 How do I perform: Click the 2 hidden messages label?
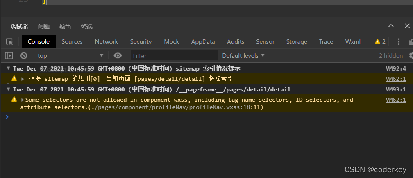pyautogui.click(x=391, y=56)
